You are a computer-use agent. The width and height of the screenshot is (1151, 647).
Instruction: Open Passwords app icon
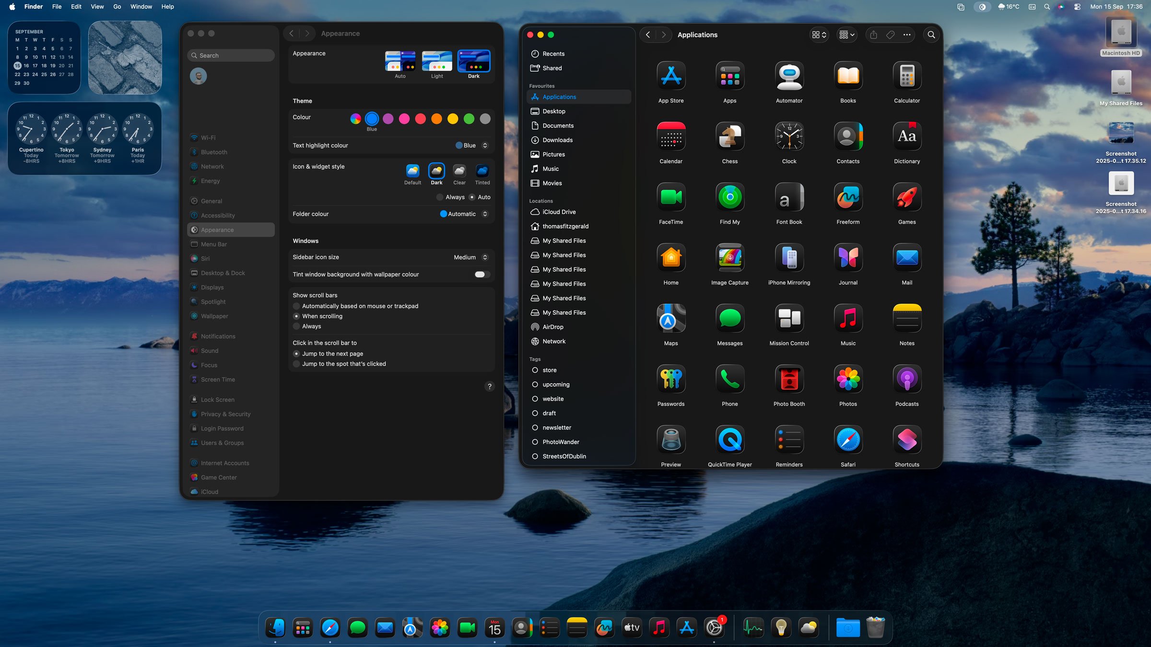pos(670,380)
